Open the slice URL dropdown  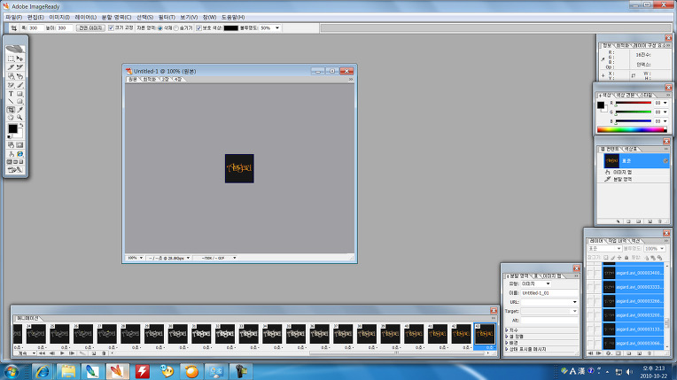[x=575, y=302]
